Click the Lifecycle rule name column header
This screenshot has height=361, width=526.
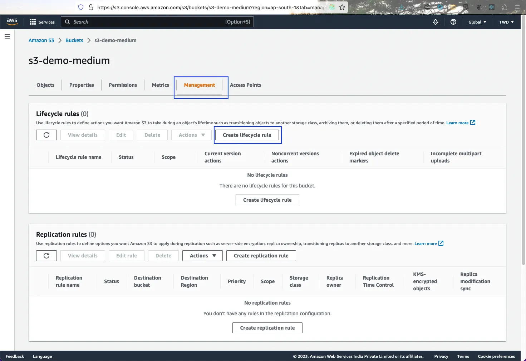[x=79, y=157]
